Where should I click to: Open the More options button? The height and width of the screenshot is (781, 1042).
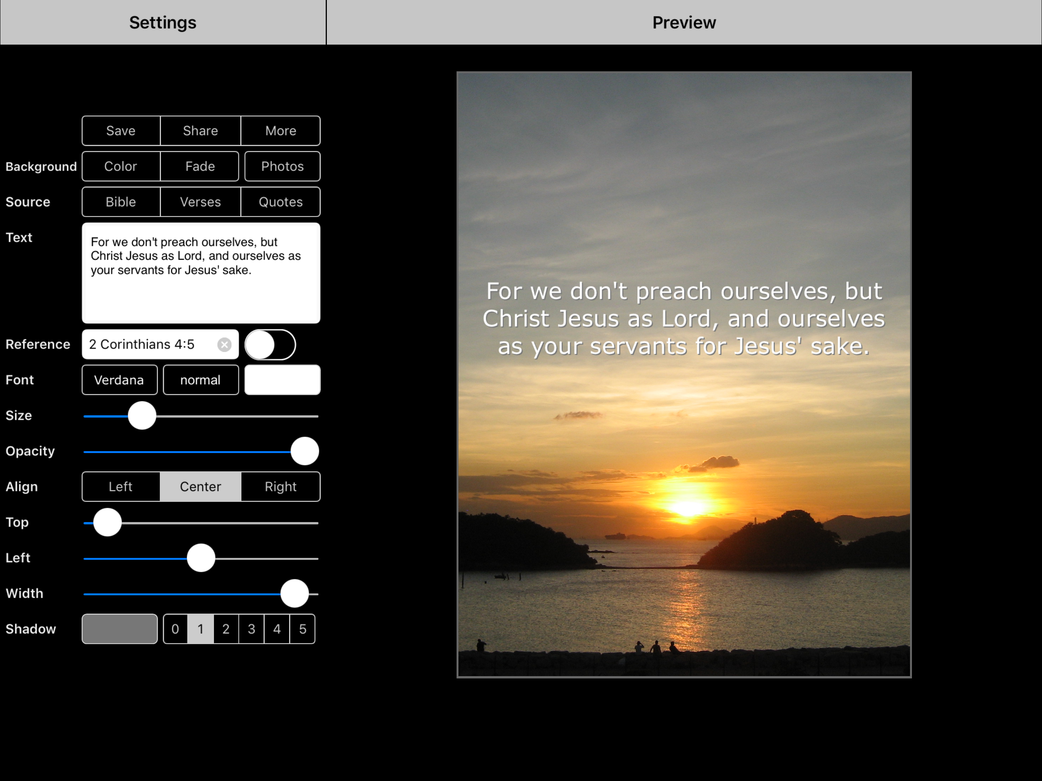281,131
